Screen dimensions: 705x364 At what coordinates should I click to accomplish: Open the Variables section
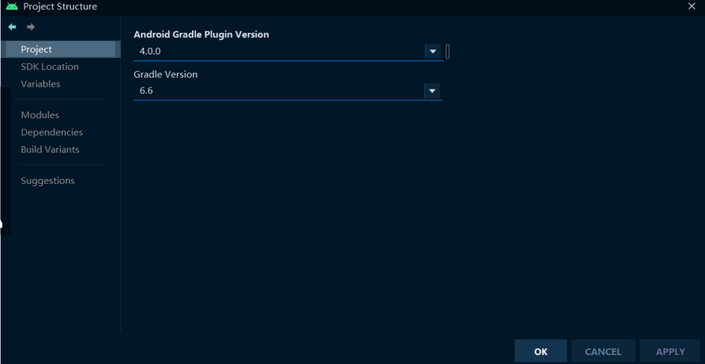pyautogui.click(x=40, y=84)
